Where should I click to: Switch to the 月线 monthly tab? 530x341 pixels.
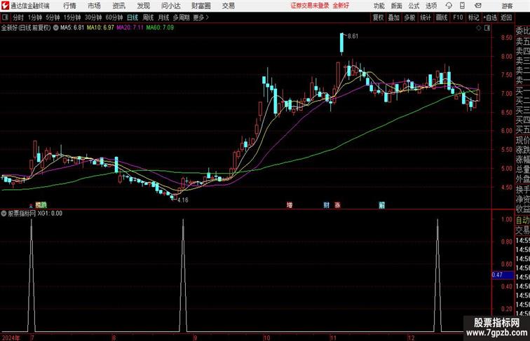163,18
